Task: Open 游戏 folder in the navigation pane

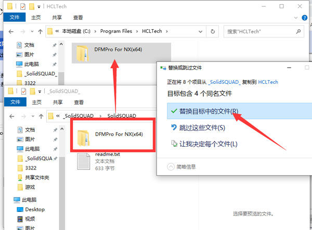Action: click(30, 187)
